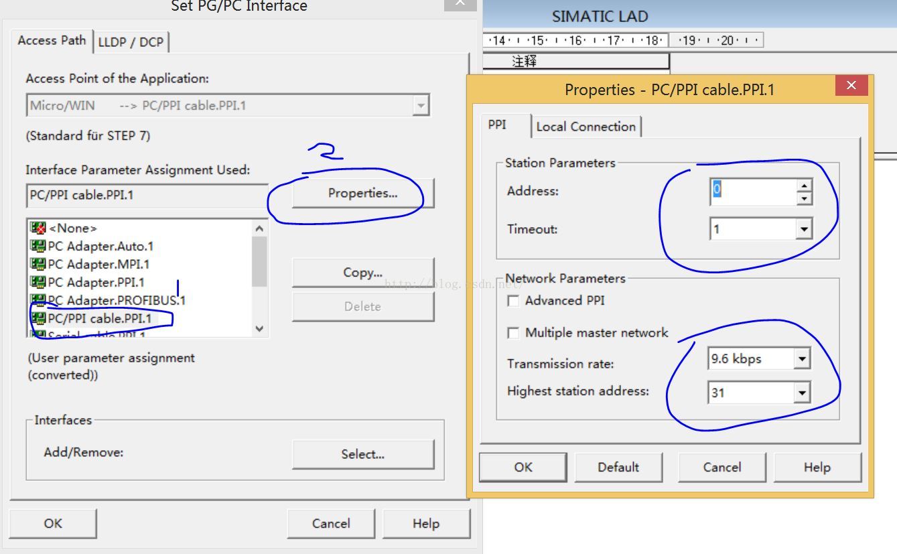Click the PC Adapter.PROFIBUS.1 icon
This screenshot has width=897, height=554.
[x=38, y=300]
